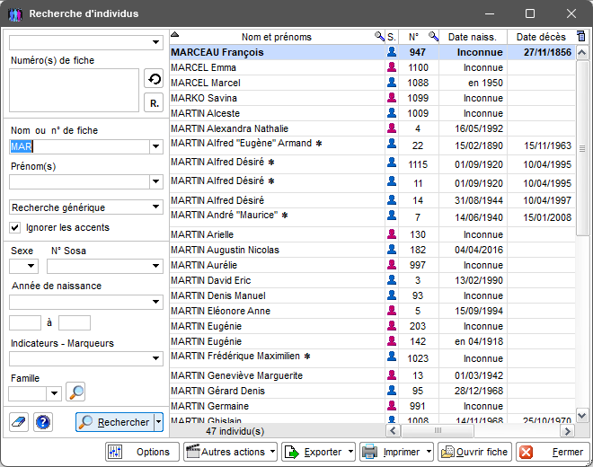The image size is (593, 467).
Task: Click the sort triangle in the top-left of the list header
Action: (x=174, y=34)
